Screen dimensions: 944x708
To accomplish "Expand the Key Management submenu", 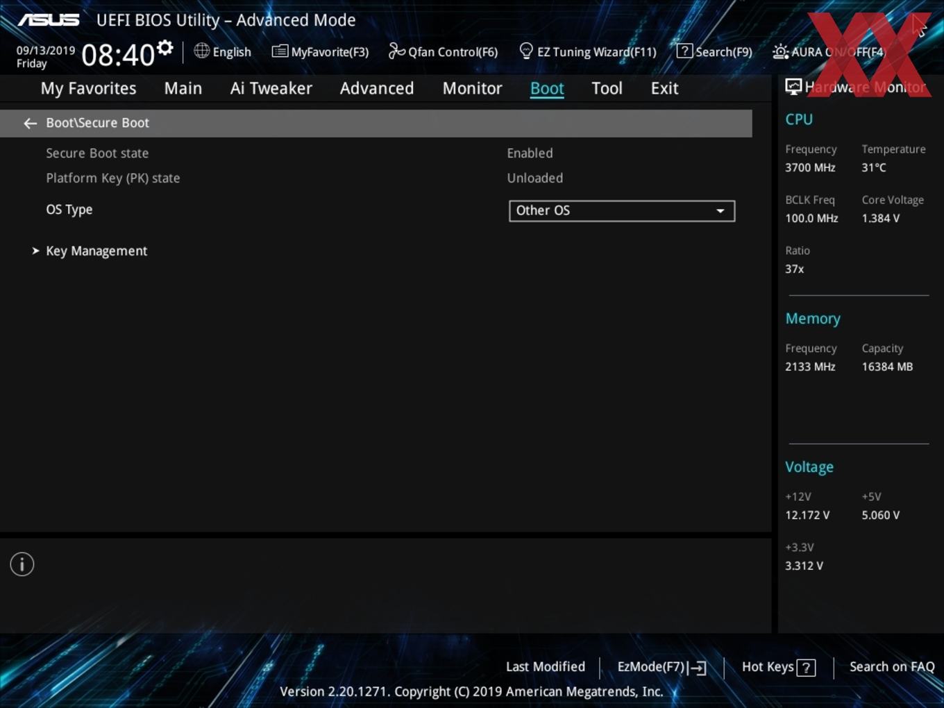I will [x=96, y=251].
